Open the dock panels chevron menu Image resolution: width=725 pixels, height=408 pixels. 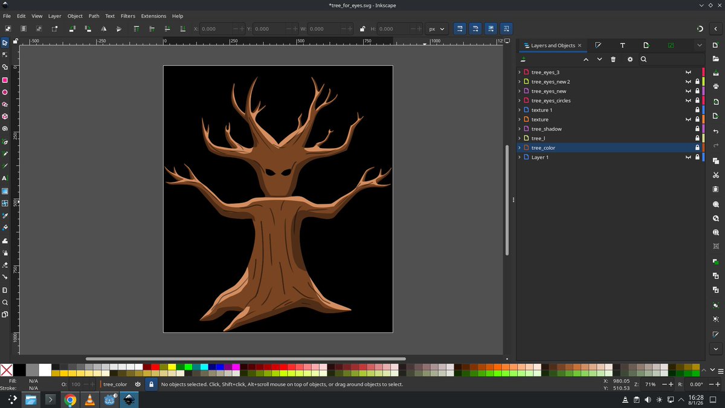699,45
